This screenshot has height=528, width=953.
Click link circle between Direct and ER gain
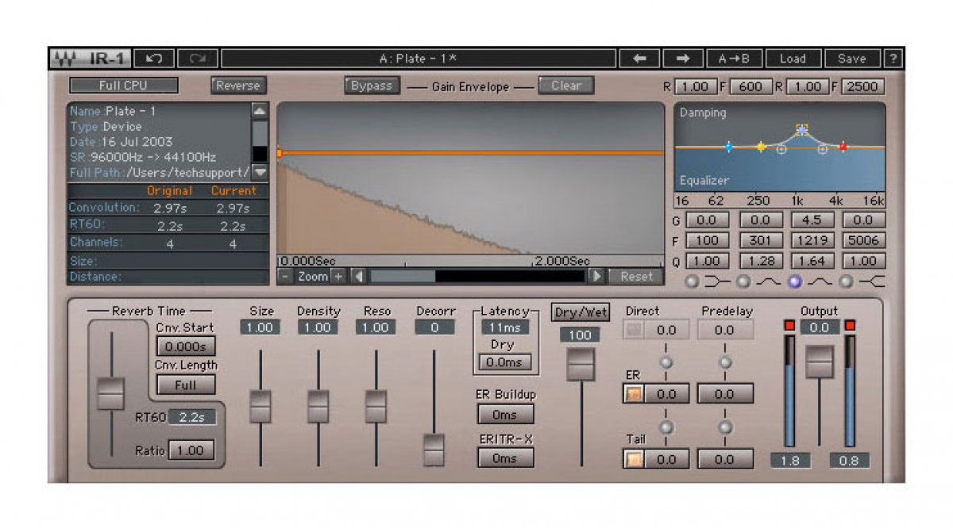pyautogui.click(x=666, y=362)
